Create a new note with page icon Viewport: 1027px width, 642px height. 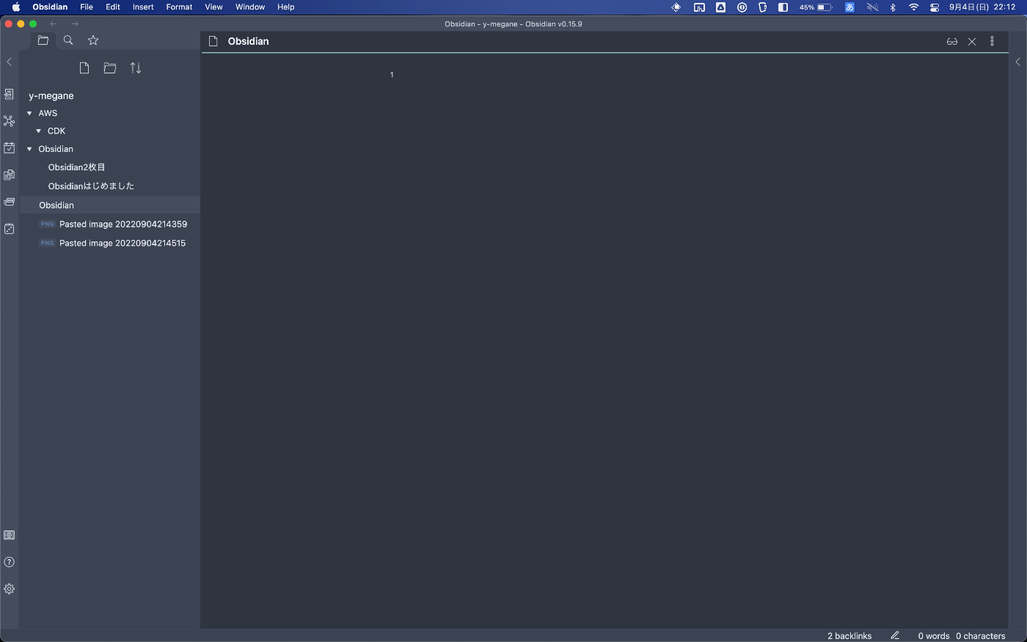point(84,68)
